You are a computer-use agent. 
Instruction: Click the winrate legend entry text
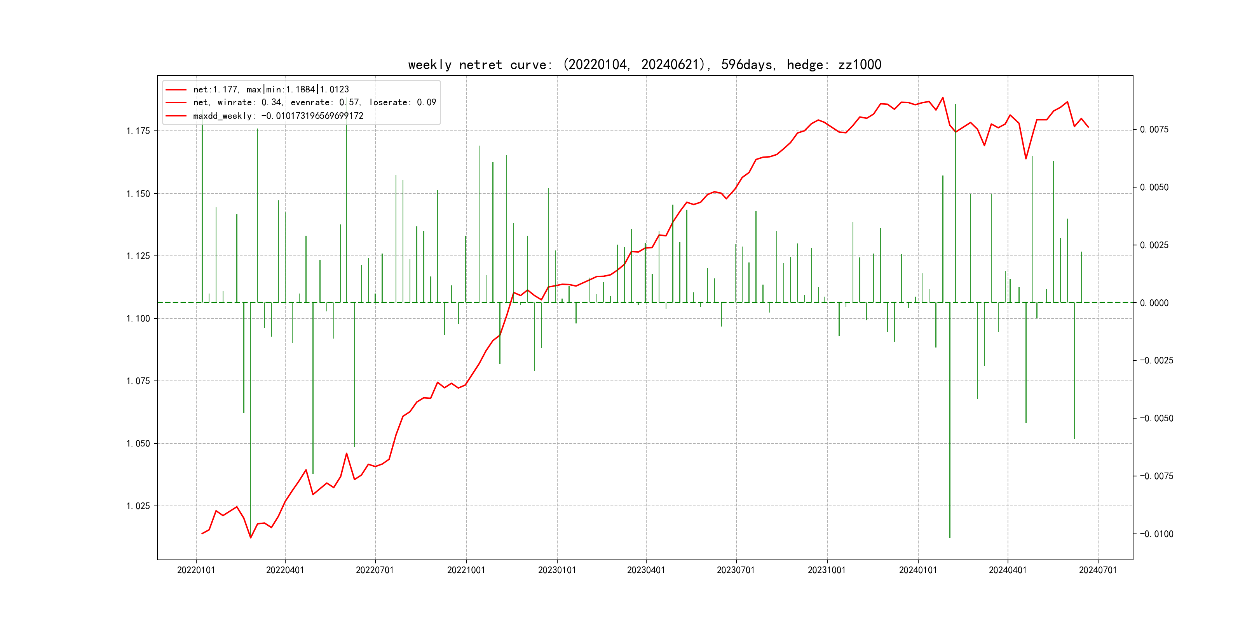click(x=314, y=103)
